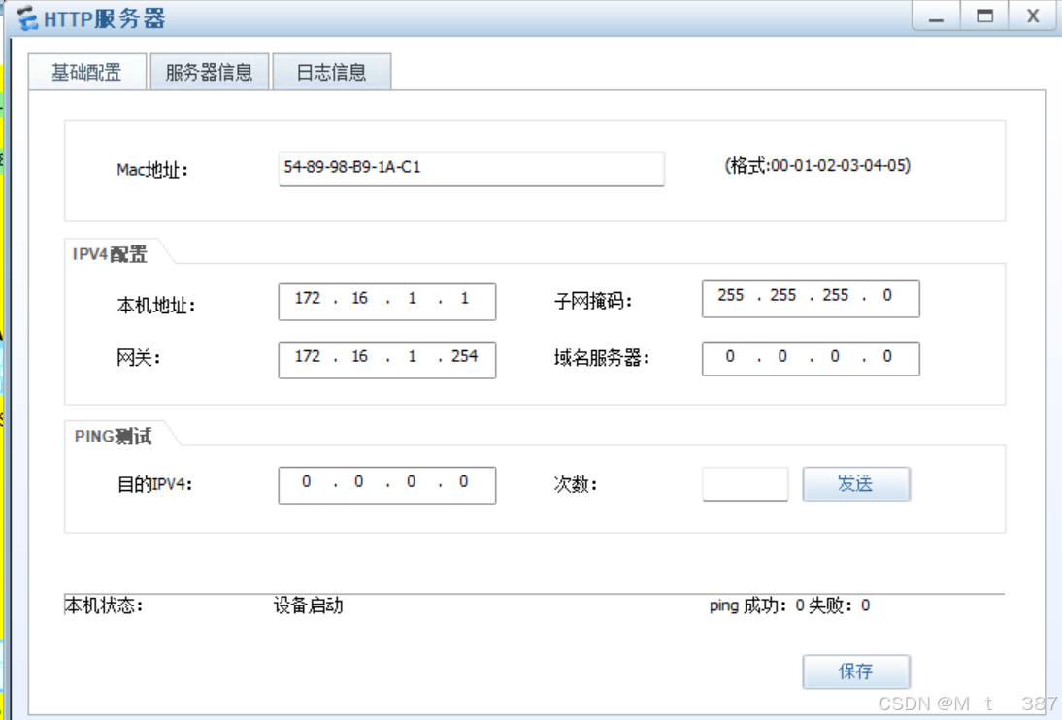Click the ping 成功: 0 失败: 0 status
This screenshot has height=720, width=1062.
click(790, 605)
